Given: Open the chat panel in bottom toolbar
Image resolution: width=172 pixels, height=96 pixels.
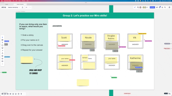Looking at the screenshot, I should click(8, 94).
